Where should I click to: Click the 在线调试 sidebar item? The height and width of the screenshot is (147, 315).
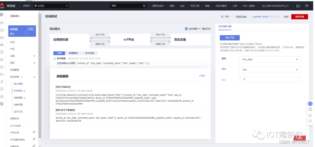point(18,91)
